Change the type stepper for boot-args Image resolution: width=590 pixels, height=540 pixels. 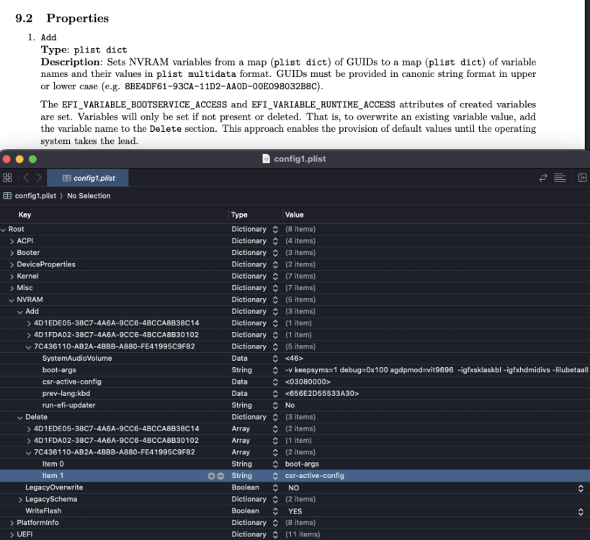275,370
